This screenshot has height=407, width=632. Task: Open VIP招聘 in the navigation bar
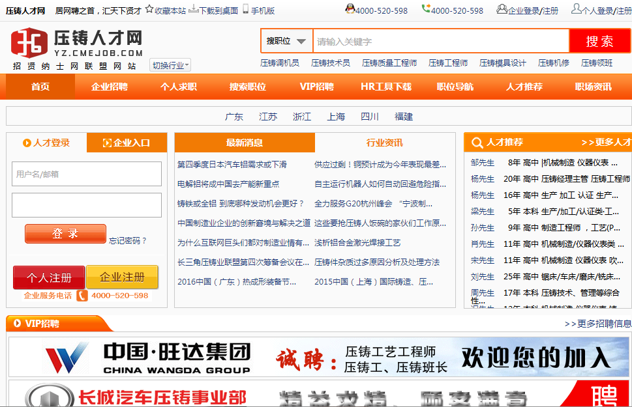(317, 87)
